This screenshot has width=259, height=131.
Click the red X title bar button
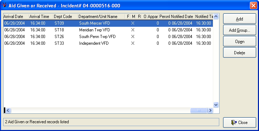point(253,6)
